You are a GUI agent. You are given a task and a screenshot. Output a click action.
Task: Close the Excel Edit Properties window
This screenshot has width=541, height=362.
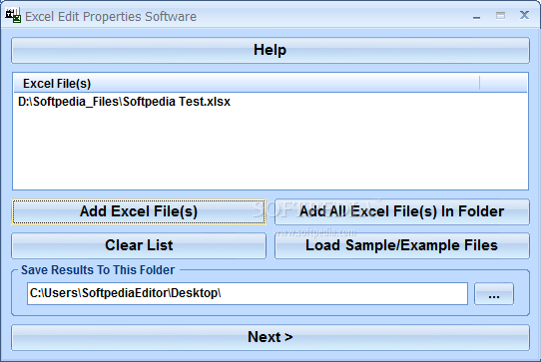[524, 15]
